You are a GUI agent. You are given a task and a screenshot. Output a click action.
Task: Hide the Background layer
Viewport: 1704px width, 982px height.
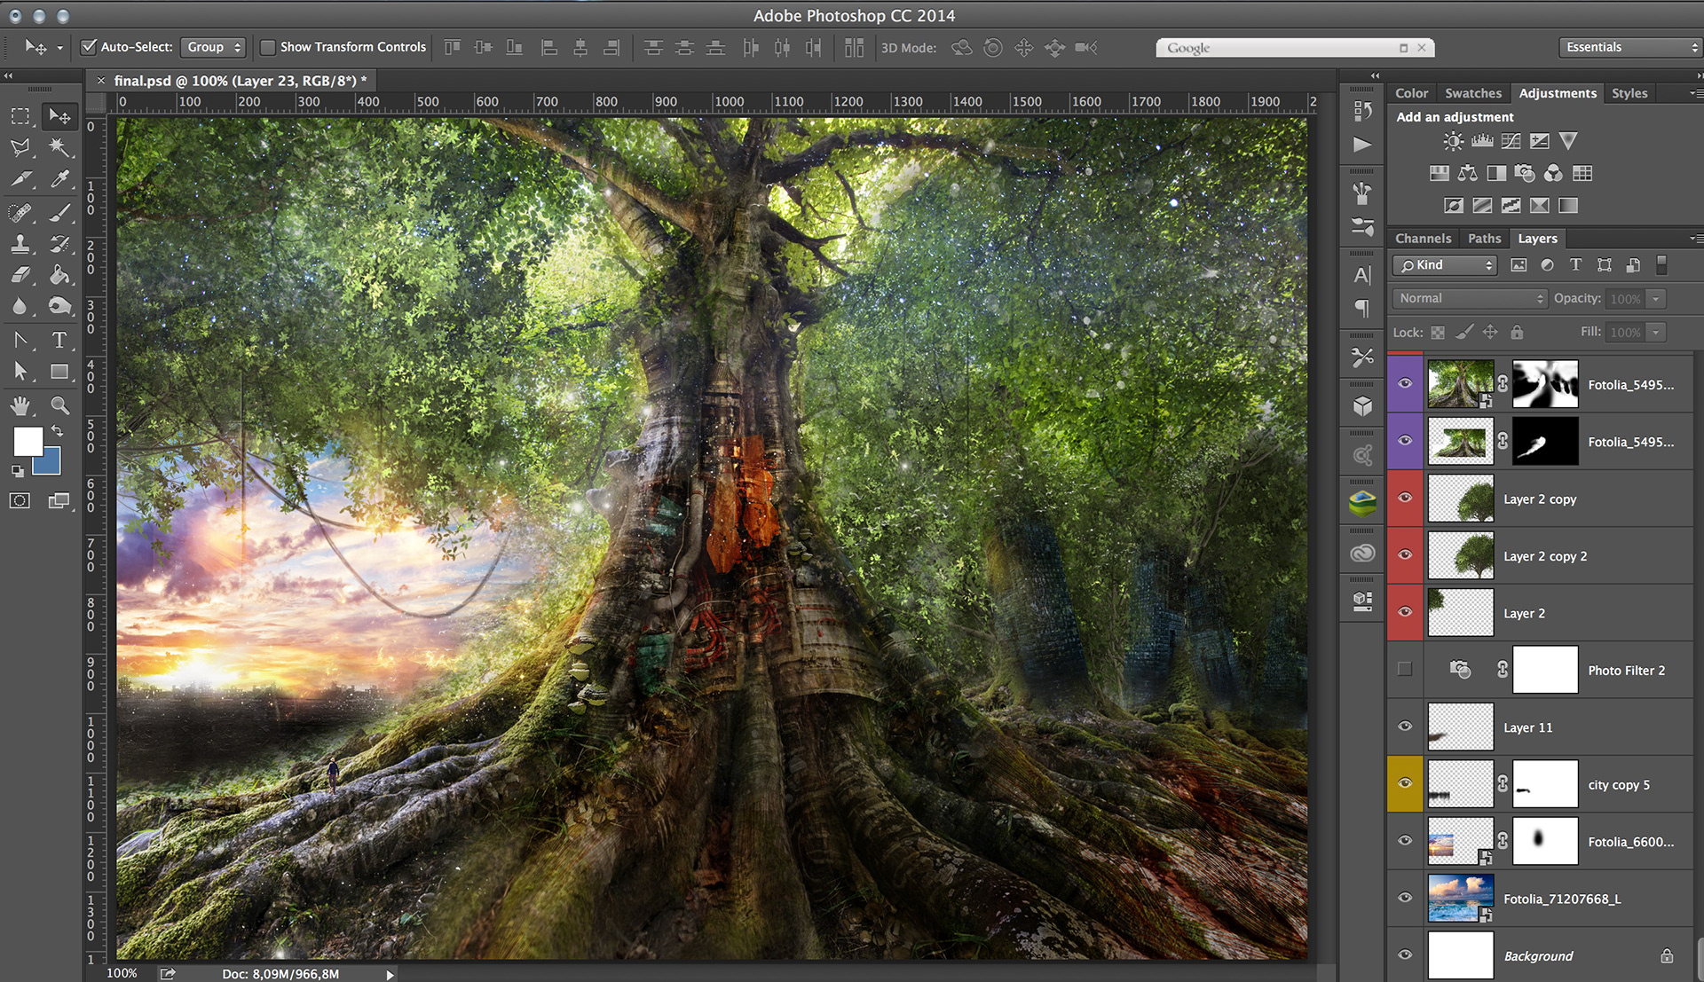[1405, 955]
